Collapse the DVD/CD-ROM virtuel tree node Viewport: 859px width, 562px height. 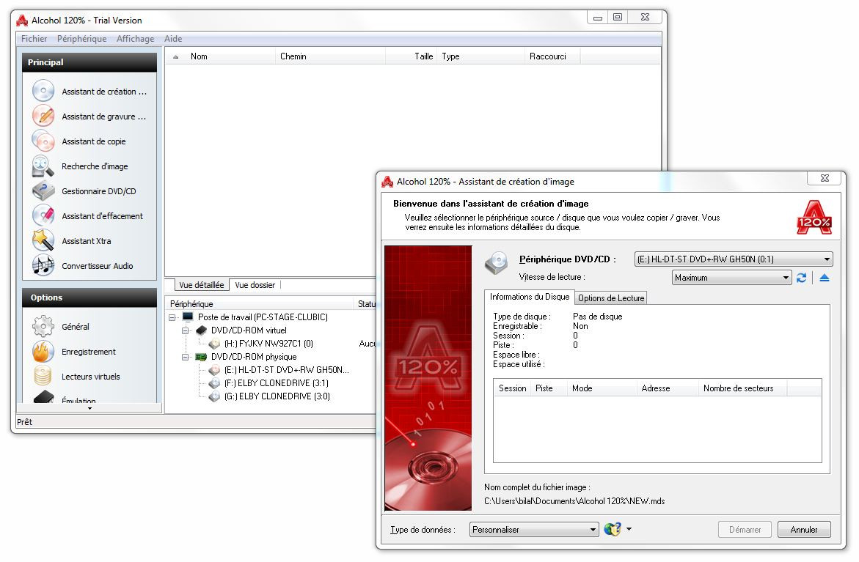[186, 330]
